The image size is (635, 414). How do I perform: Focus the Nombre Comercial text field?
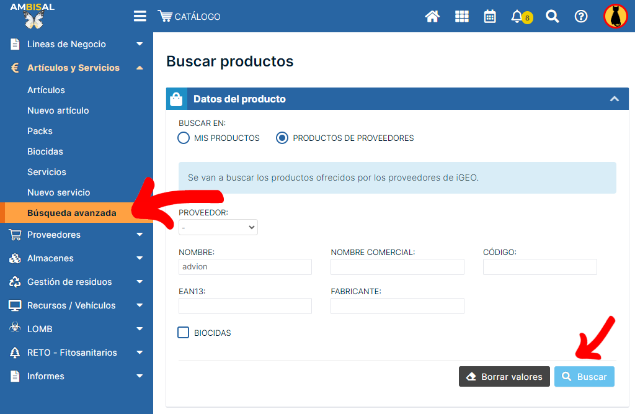397,267
